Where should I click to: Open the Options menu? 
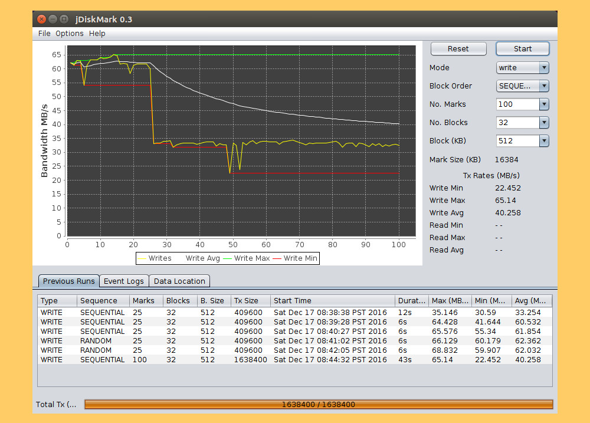[x=70, y=34]
